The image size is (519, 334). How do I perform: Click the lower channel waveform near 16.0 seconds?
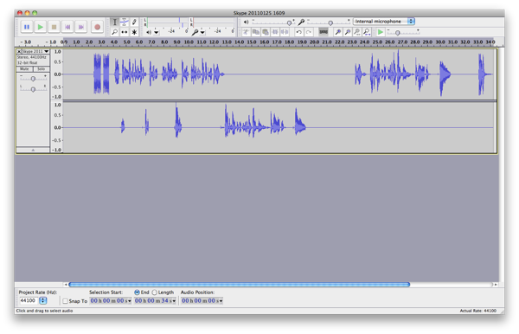[264, 127]
